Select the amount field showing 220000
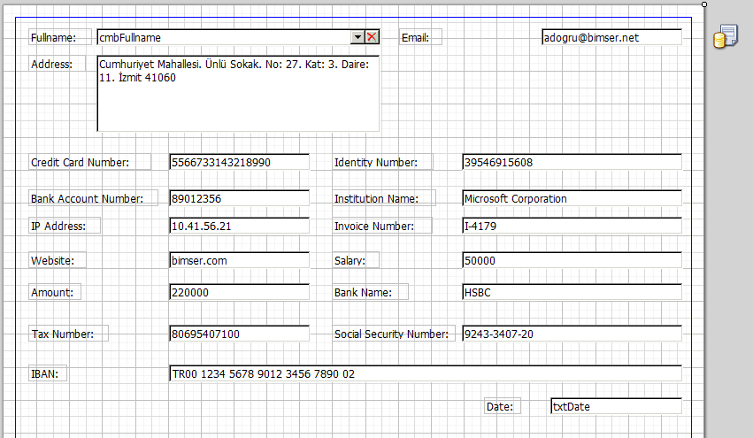Screen dimensions: 753x438 239,292
